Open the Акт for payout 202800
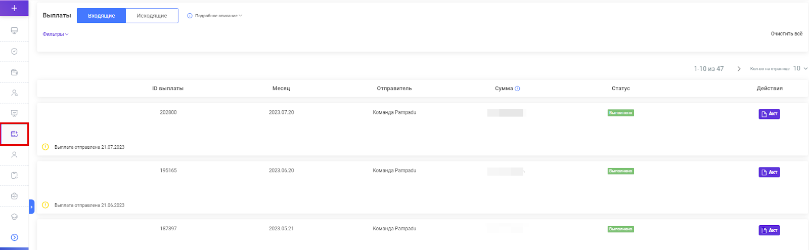 (769, 114)
